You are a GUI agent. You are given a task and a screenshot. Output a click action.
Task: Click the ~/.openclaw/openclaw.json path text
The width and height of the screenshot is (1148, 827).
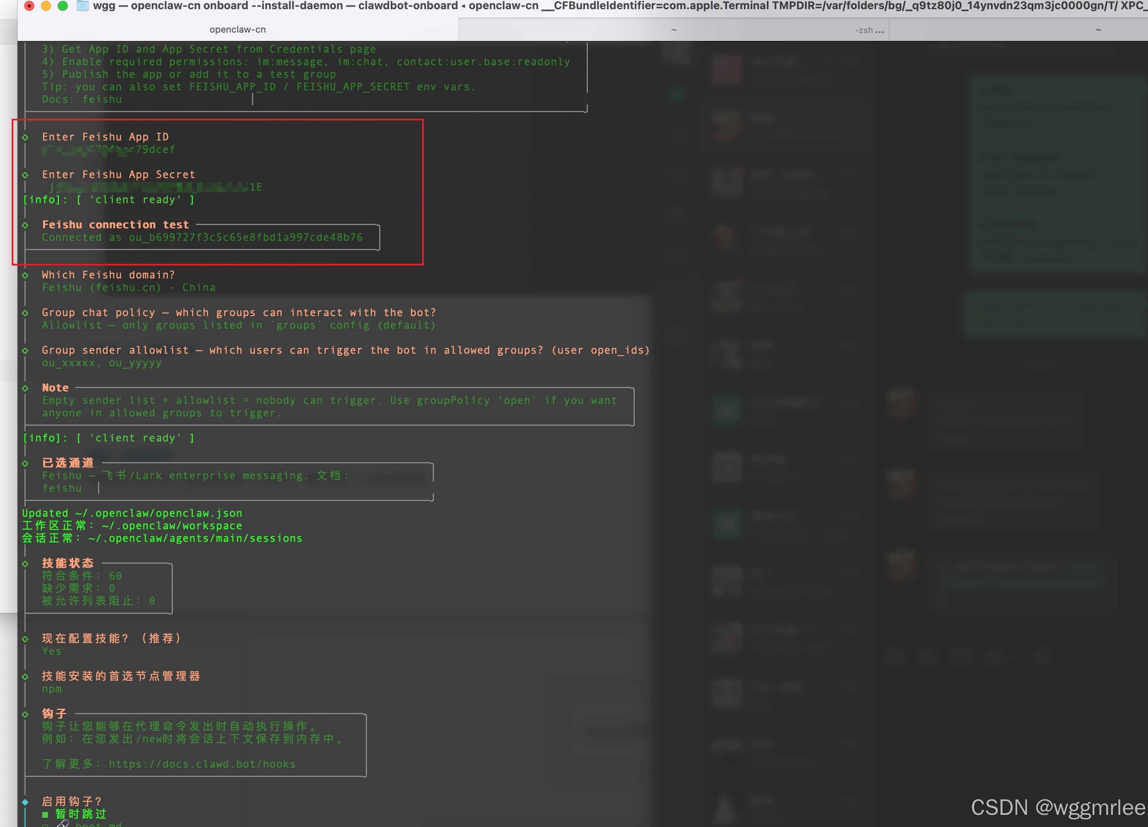tap(159, 513)
